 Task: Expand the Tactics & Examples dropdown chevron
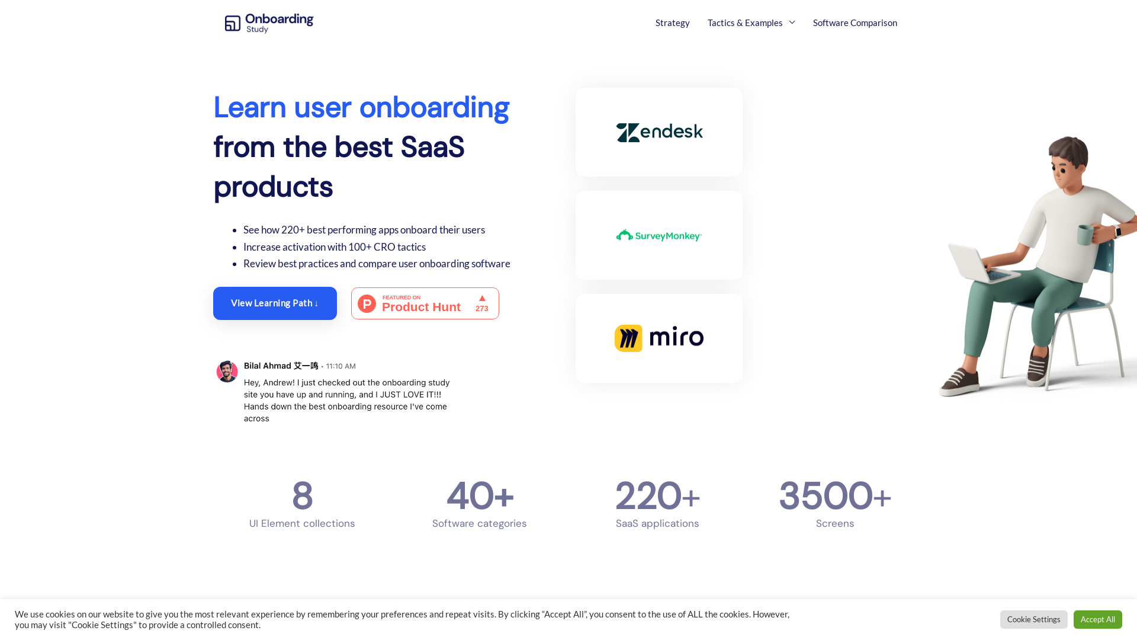click(x=792, y=23)
